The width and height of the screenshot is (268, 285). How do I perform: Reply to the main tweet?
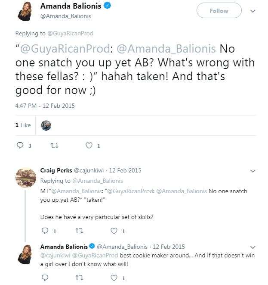tap(20, 146)
